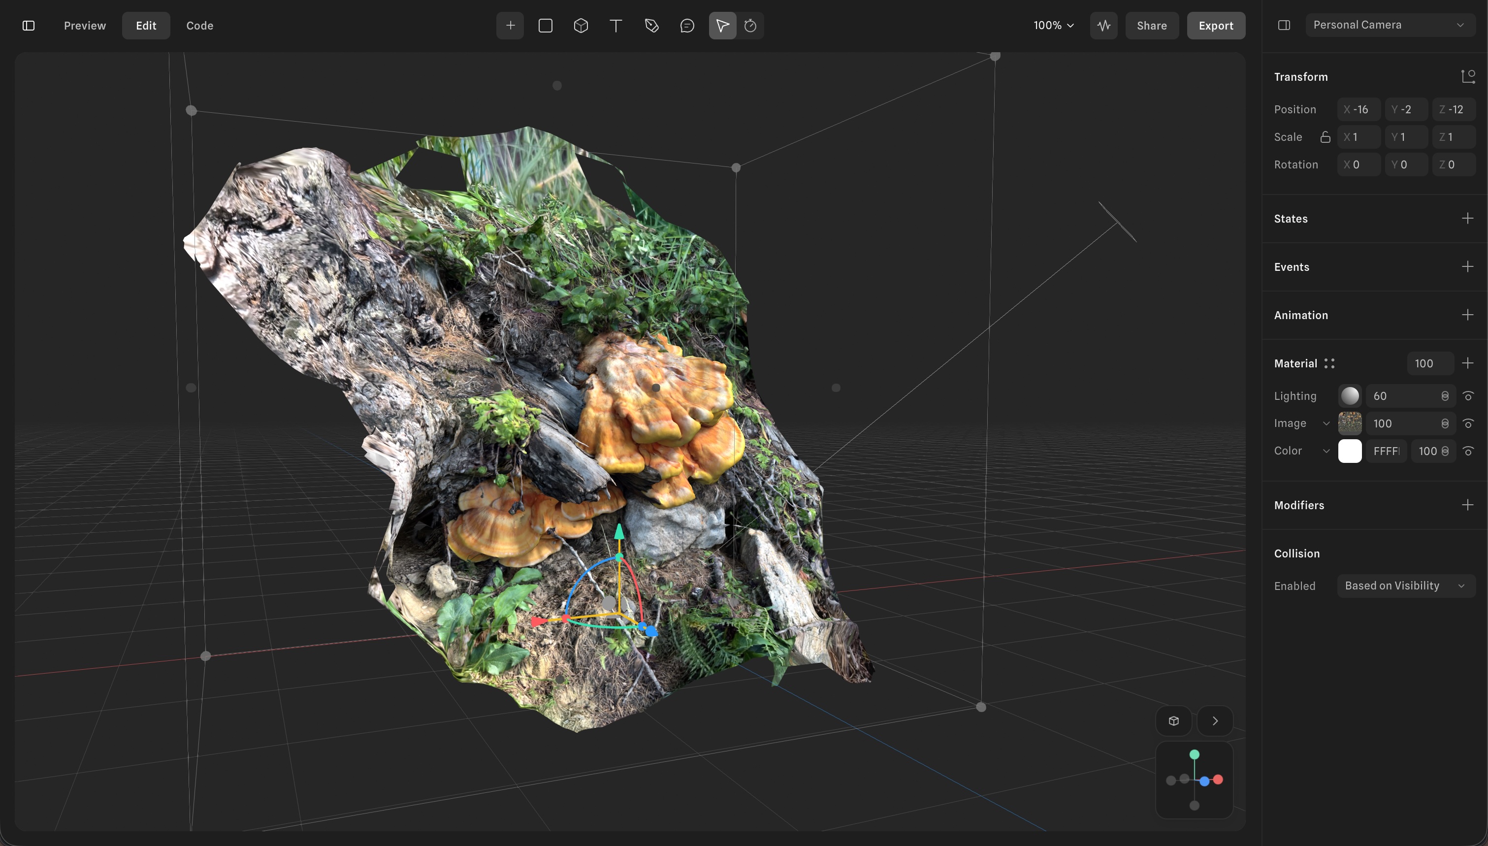The height and width of the screenshot is (846, 1488).
Task: Add a new State with plus icon
Action: tap(1468, 219)
